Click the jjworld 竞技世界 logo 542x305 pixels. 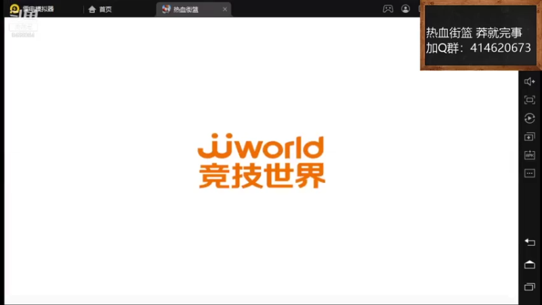[262, 161]
